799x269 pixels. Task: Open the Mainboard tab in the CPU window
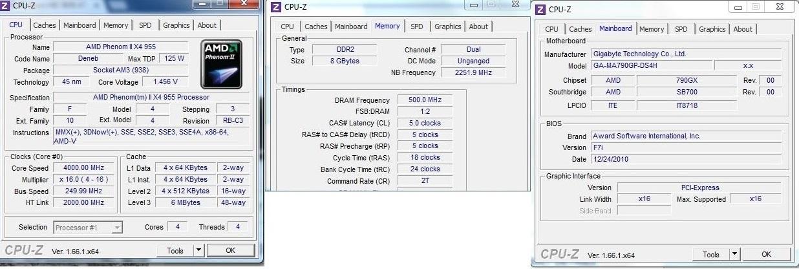80,25
